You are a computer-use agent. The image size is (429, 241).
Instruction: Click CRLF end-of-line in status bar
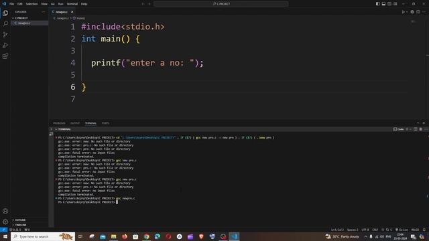pos(375,230)
